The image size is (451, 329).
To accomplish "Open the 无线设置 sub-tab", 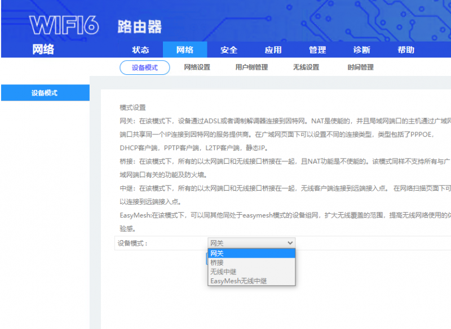I will click(306, 67).
